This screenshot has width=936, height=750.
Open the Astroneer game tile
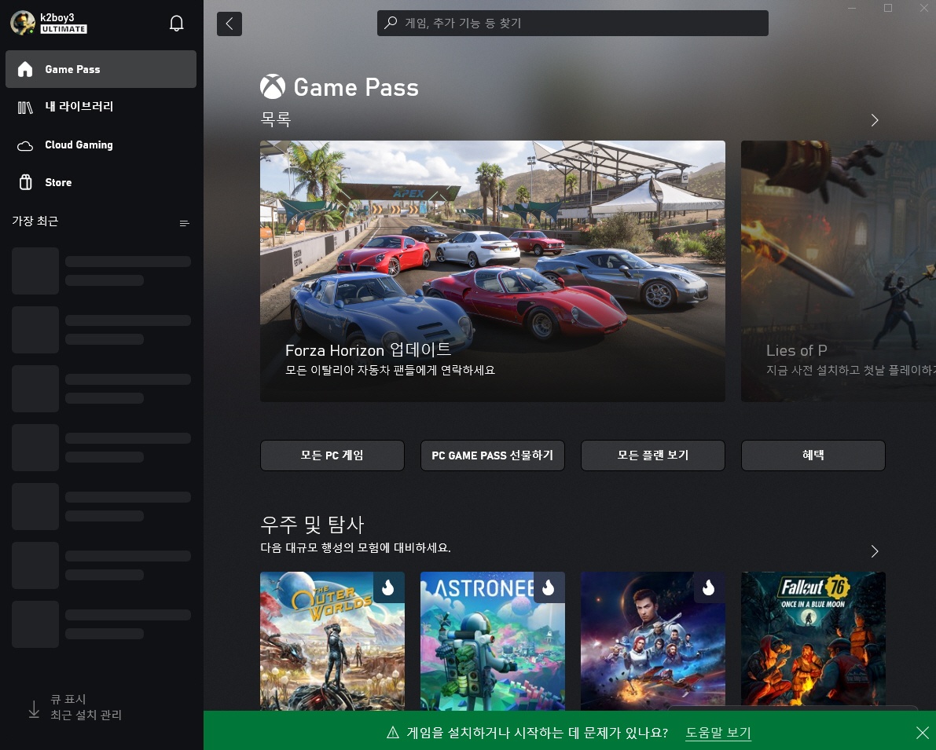point(493,641)
